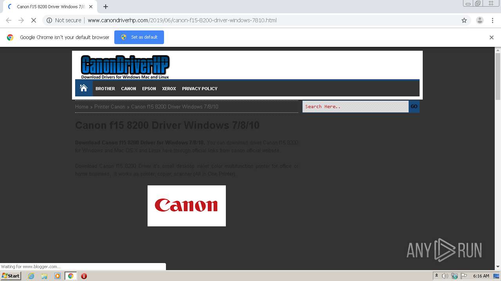This screenshot has width=501, height=281.
Task: Open the red security app in taskbar
Action: click(x=84, y=276)
